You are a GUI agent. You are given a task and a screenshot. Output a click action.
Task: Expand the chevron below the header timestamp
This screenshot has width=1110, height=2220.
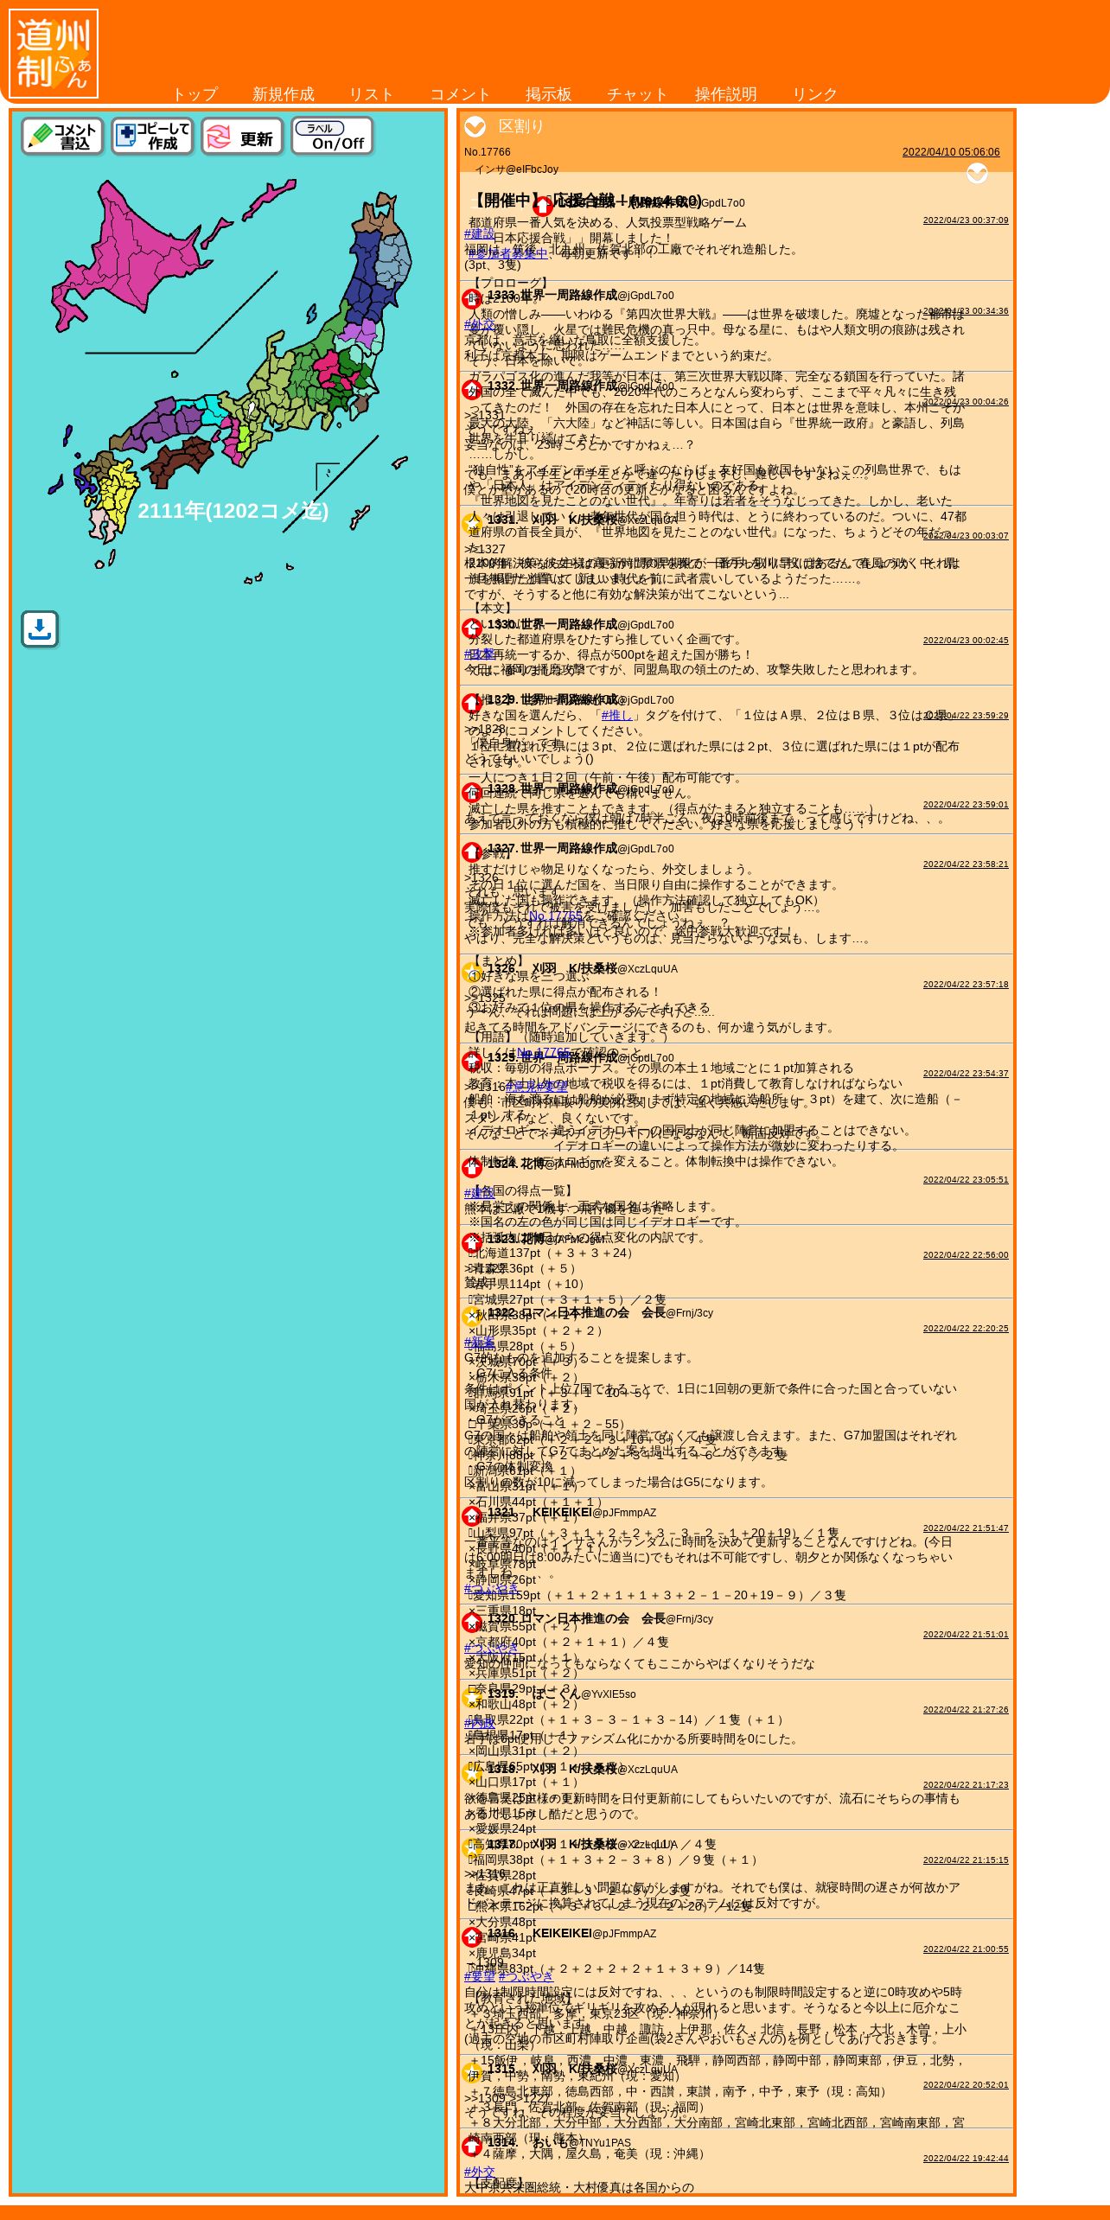(x=977, y=174)
